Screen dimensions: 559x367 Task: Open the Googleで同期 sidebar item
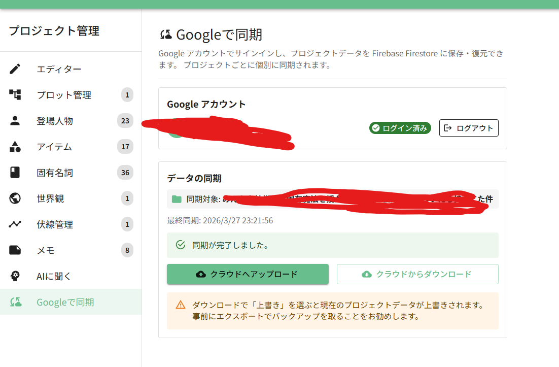pos(65,302)
